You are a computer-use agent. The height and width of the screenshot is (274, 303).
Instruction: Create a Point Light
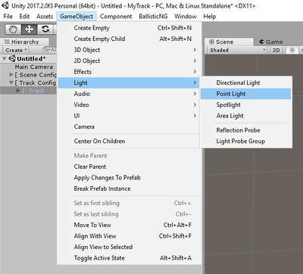pyautogui.click(x=246, y=94)
